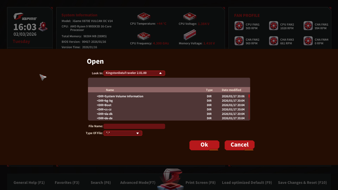The width and height of the screenshot is (338, 190).
Task: Click the CHA FAN1 fan icon
Action: click(308, 26)
